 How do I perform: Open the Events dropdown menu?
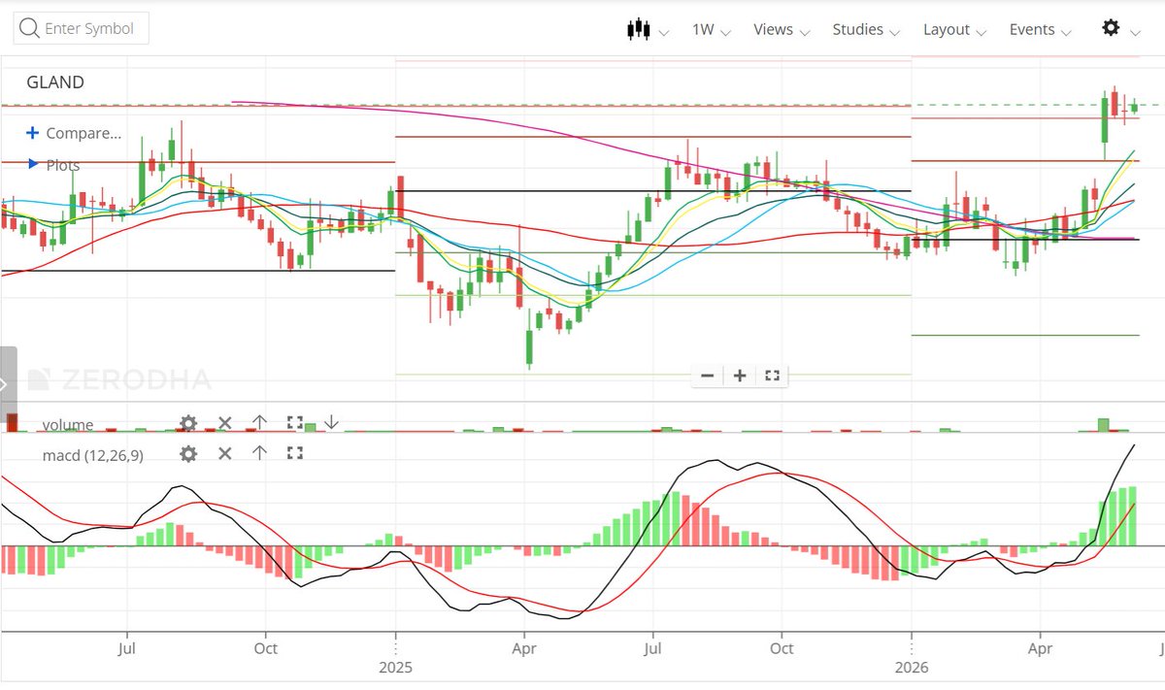[x=1040, y=29]
